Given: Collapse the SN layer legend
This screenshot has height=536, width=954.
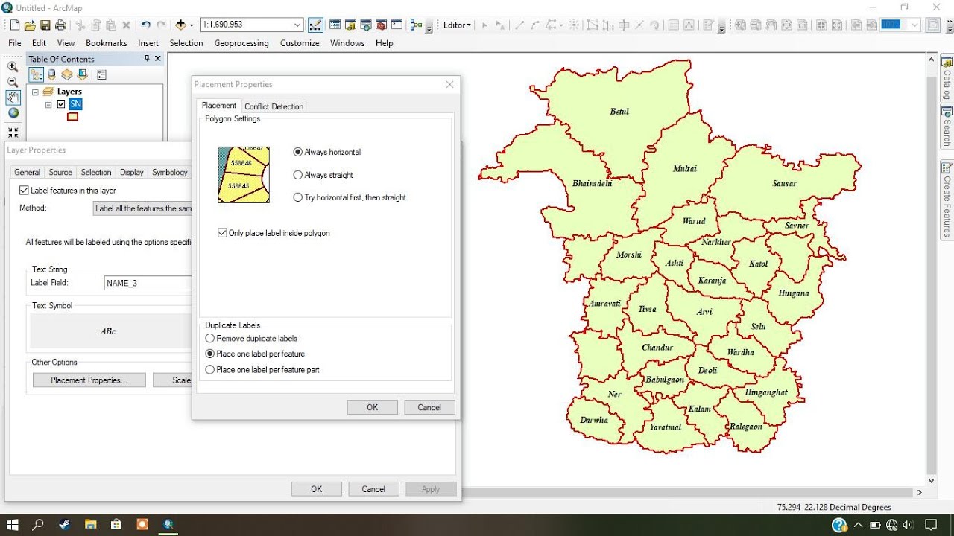Looking at the screenshot, I should (48, 105).
